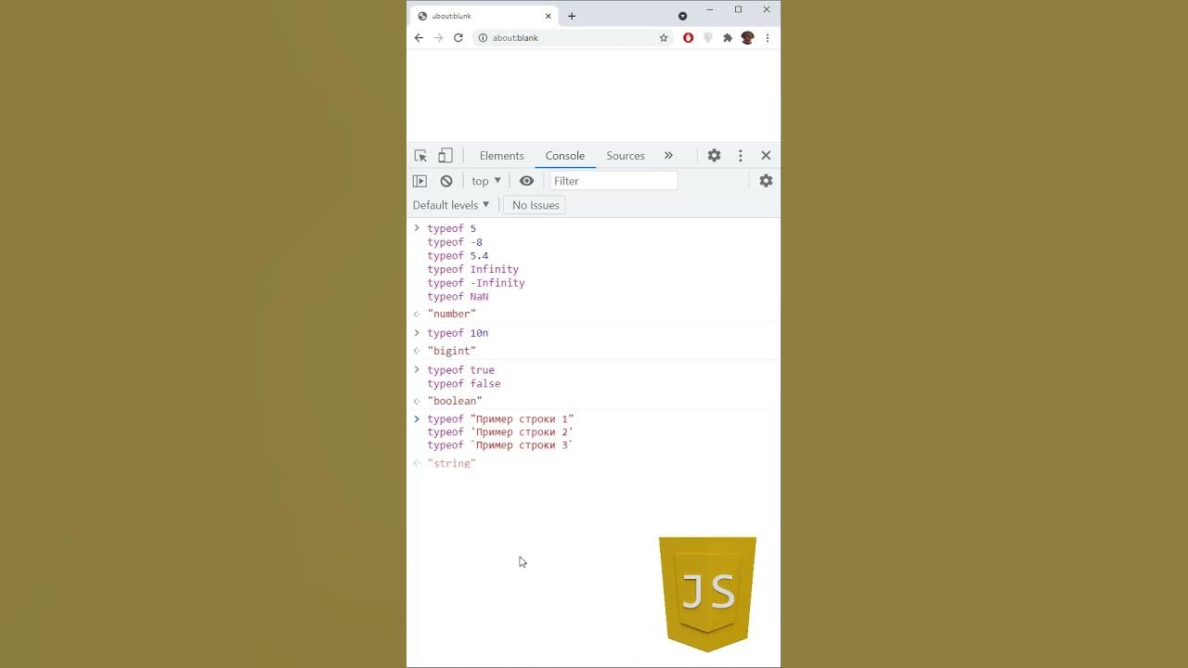Switch to the Sources tab
The height and width of the screenshot is (668, 1188).
coord(626,156)
